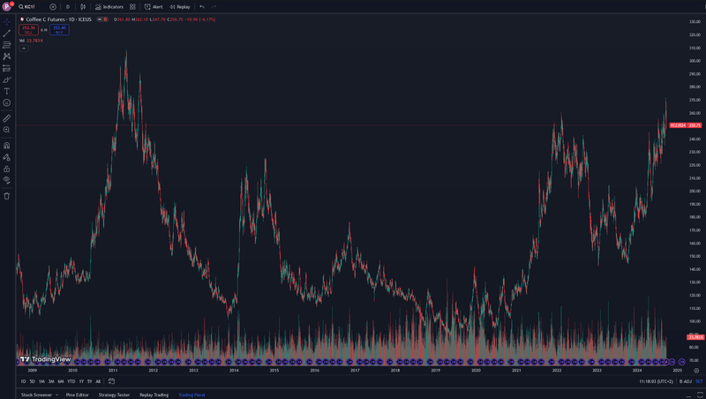Click the red SELL 252.30 button
Image resolution: width=706 pixels, height=399 pixels.
[x=28, y=30]
